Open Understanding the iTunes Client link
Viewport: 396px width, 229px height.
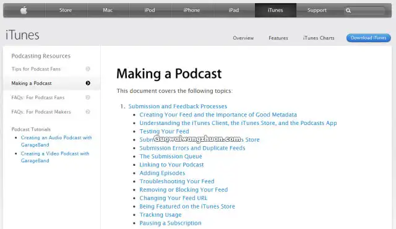point(238,123)
